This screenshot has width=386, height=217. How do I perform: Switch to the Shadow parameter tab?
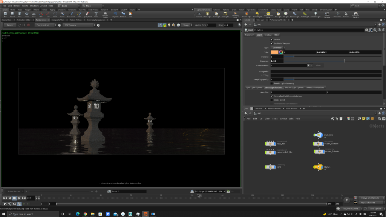tap(268, 35)
